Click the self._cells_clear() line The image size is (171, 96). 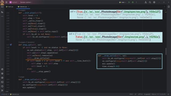tap(33, 21)
